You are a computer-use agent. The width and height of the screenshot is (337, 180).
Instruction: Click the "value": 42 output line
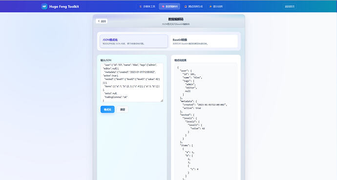pos(198,128)
